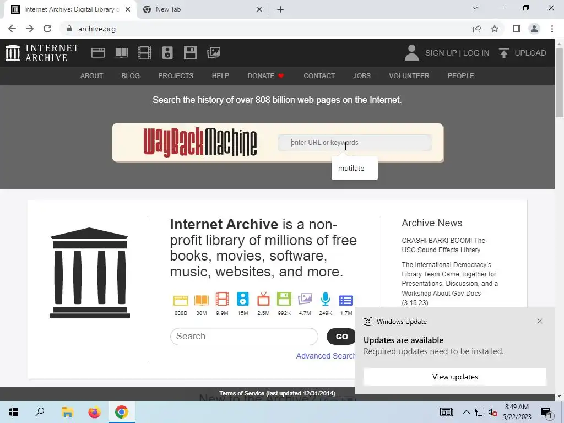The image size is (564, 423).
Task: Open the JOBS menu item
Action: click(x=362, y=76)
